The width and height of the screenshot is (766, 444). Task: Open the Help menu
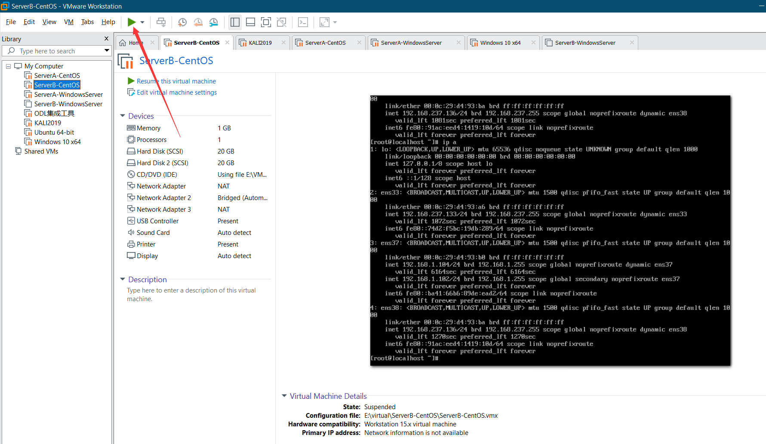pos(108,22)
